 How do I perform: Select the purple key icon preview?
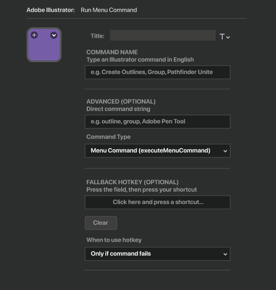(x=44, y=45)
